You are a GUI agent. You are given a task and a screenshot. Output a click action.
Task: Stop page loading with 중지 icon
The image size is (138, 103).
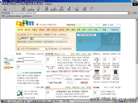[x=23, y=9]
